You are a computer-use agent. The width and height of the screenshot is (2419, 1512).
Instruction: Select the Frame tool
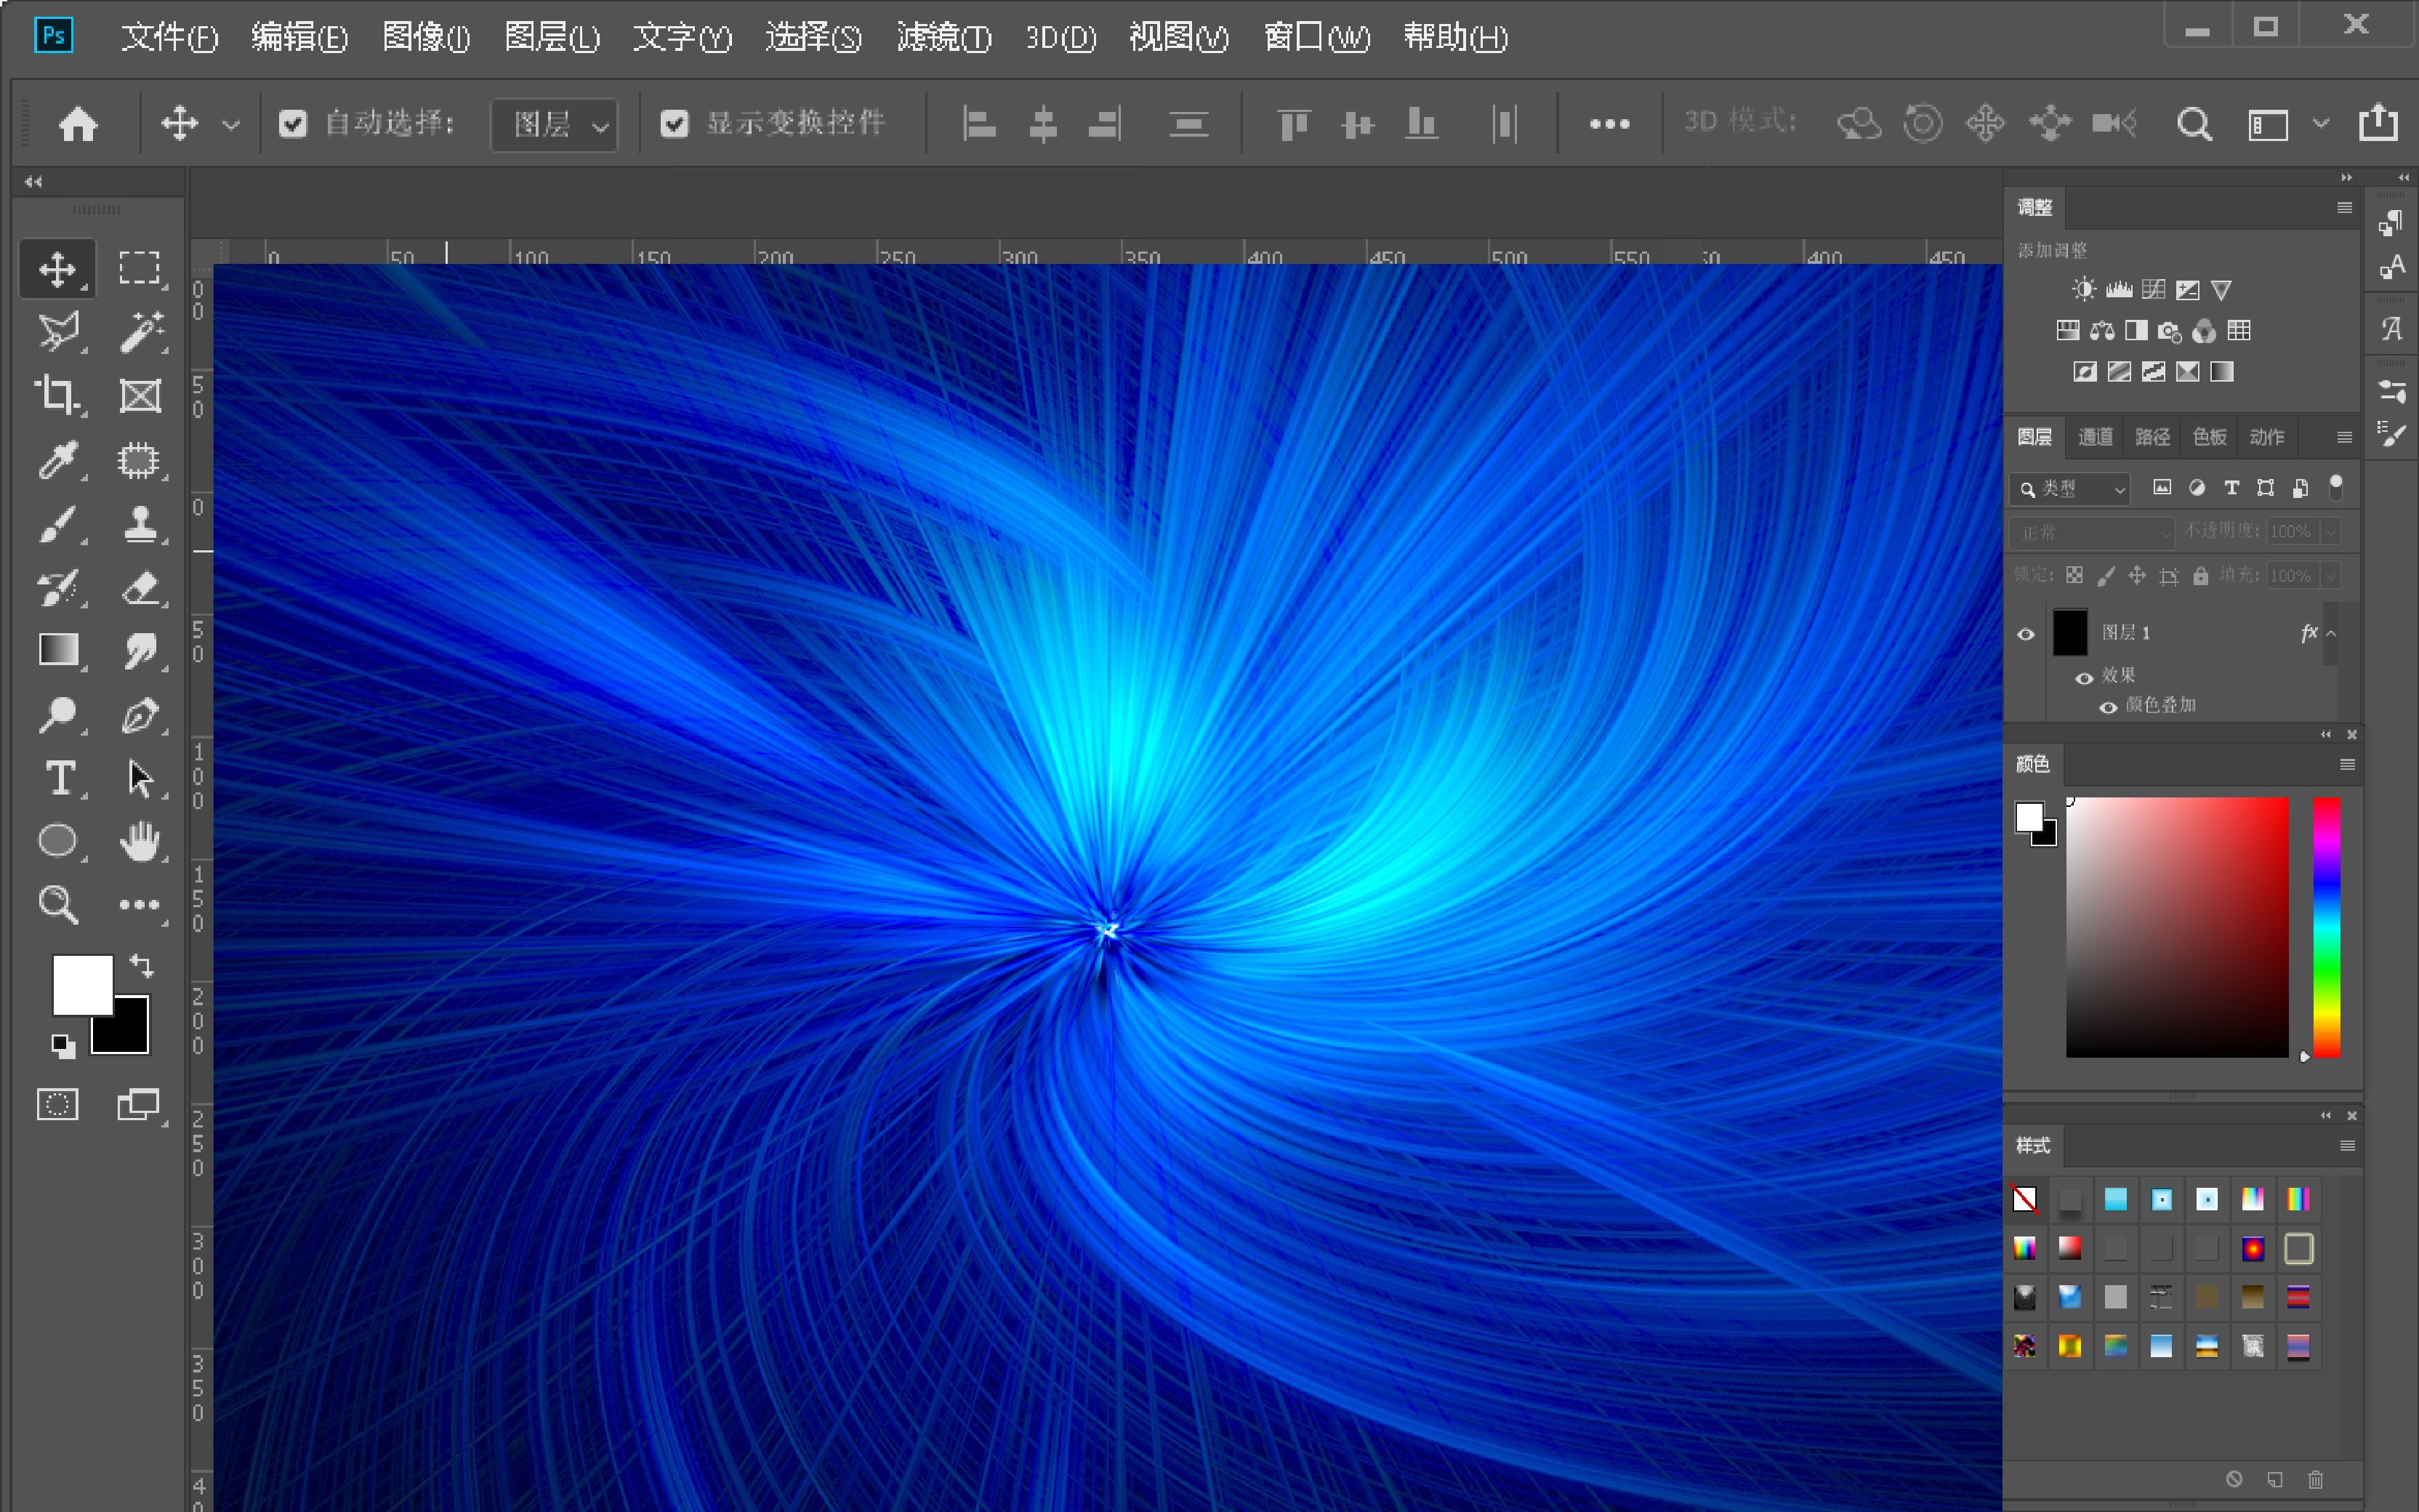pyautogui.click(x=139, y=395)
